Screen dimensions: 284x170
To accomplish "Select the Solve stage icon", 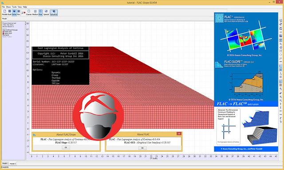I will coord(14,12).
